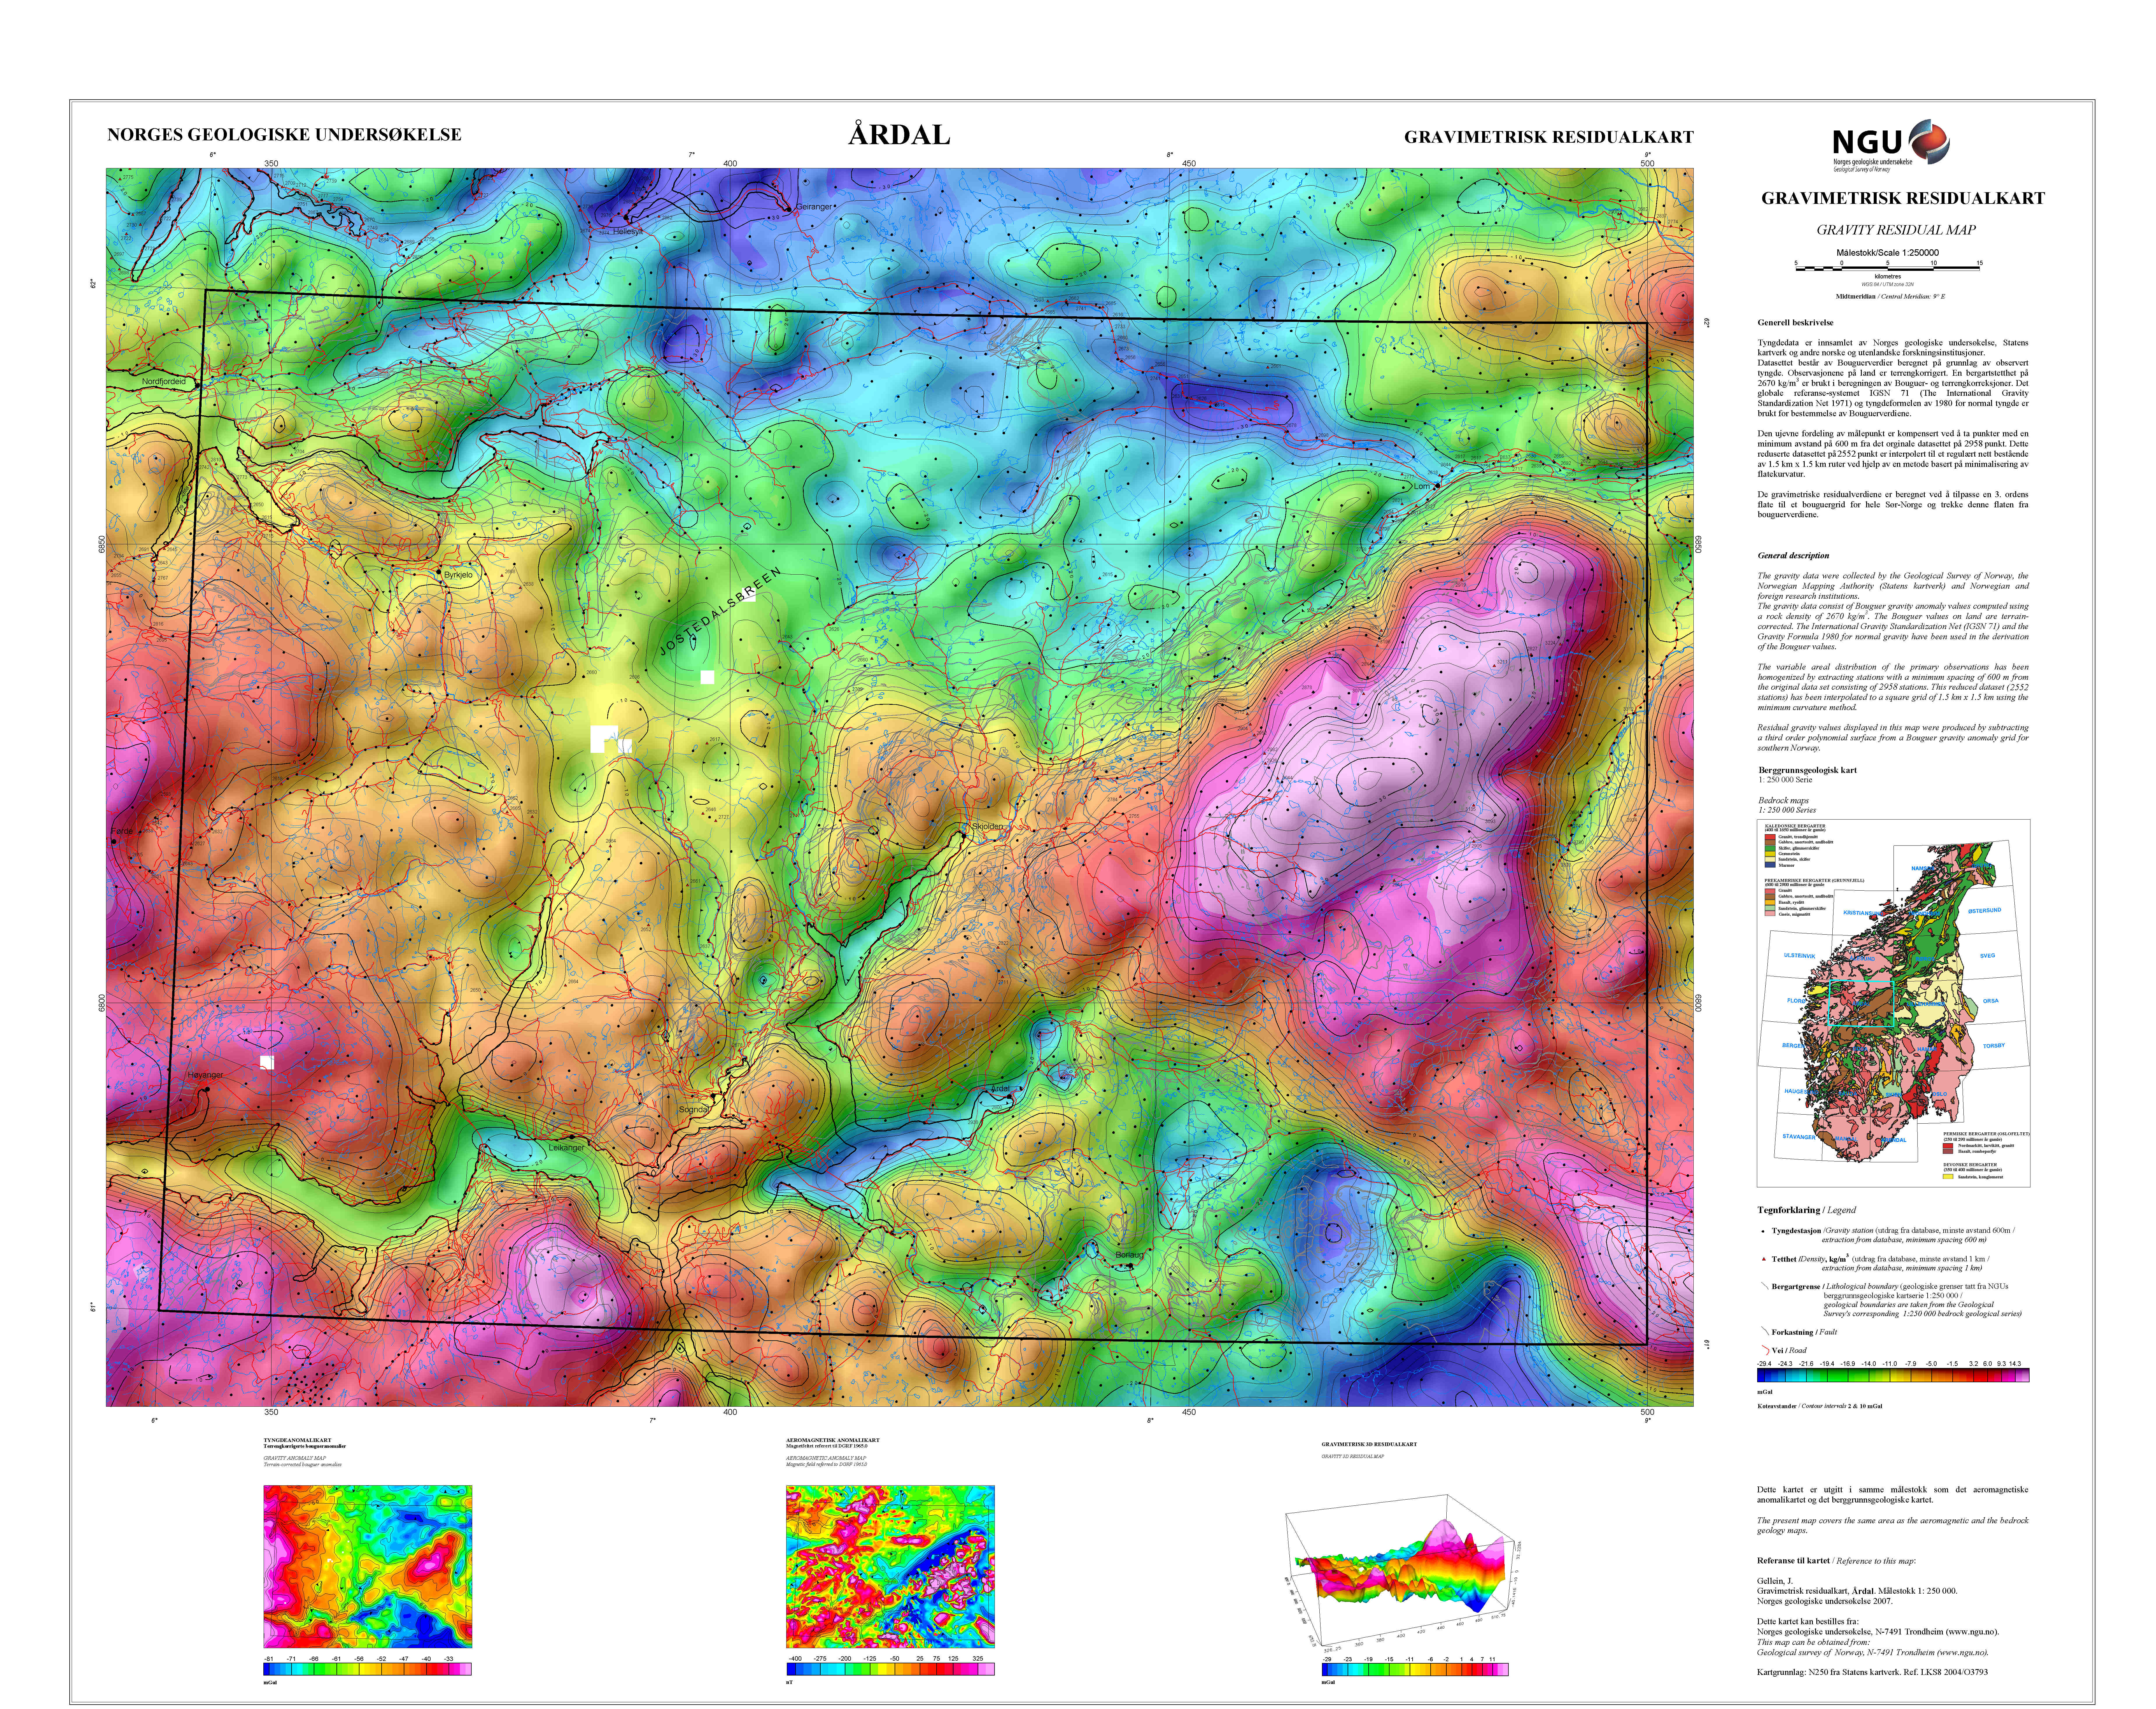Screen dimensions: 2156x1709
Task: Click the red Vei road symbol
Action: [1766, 1350]
